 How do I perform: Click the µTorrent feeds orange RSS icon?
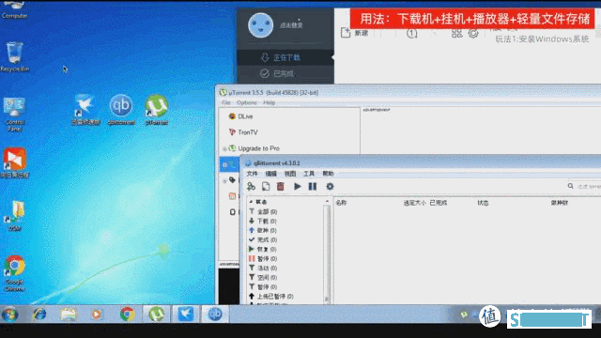[232, 196]
